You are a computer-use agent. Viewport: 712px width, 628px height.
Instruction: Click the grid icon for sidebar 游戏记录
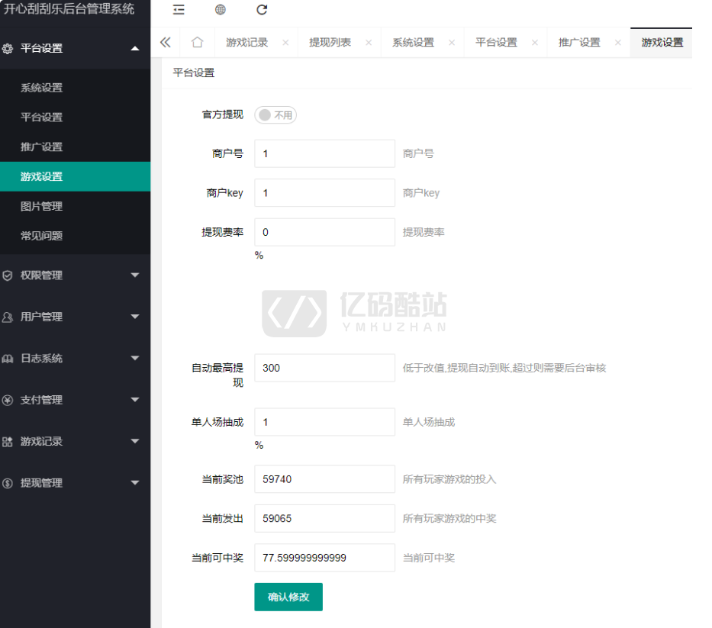point(8,442)
